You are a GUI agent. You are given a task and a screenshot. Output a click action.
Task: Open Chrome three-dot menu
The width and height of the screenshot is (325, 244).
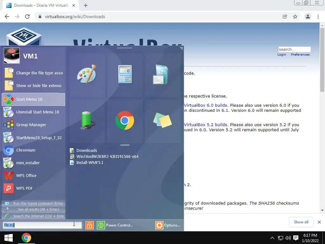click(318, 17)
